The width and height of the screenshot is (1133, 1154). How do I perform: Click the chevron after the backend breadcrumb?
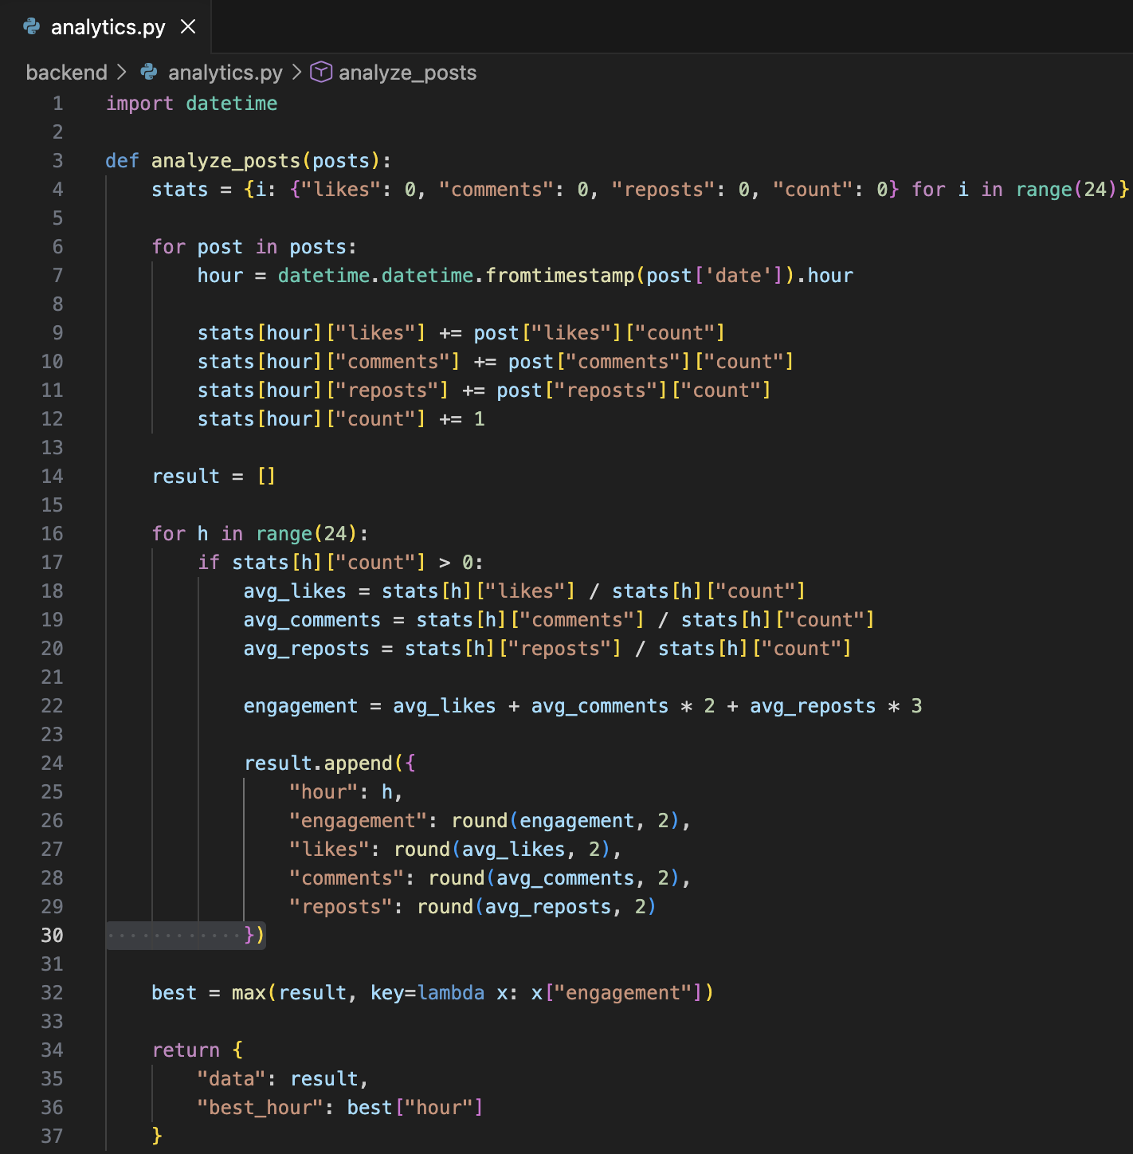122,73
